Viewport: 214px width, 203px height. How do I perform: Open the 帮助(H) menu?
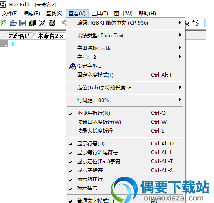coord(147,14)
